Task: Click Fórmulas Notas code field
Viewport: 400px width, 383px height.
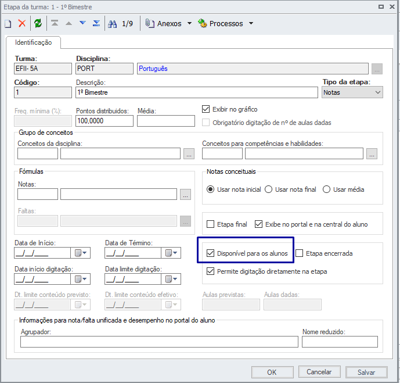Action: [38, 194]
